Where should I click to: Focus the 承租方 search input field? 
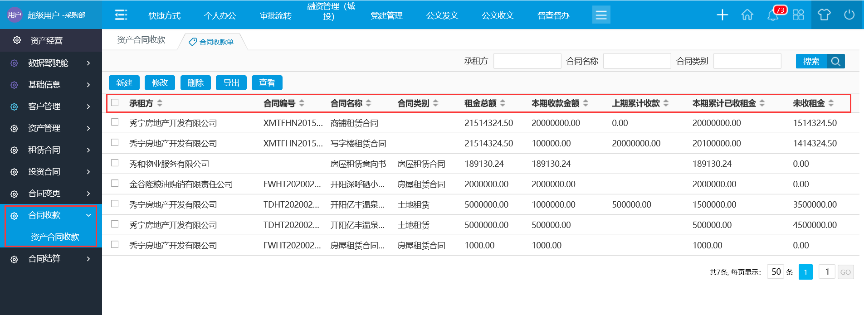coord(527,61)
